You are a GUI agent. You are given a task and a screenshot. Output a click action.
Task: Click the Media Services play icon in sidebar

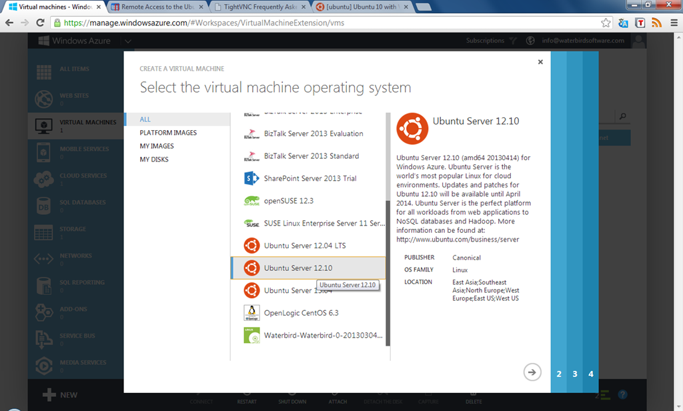(x=43, y=366)
